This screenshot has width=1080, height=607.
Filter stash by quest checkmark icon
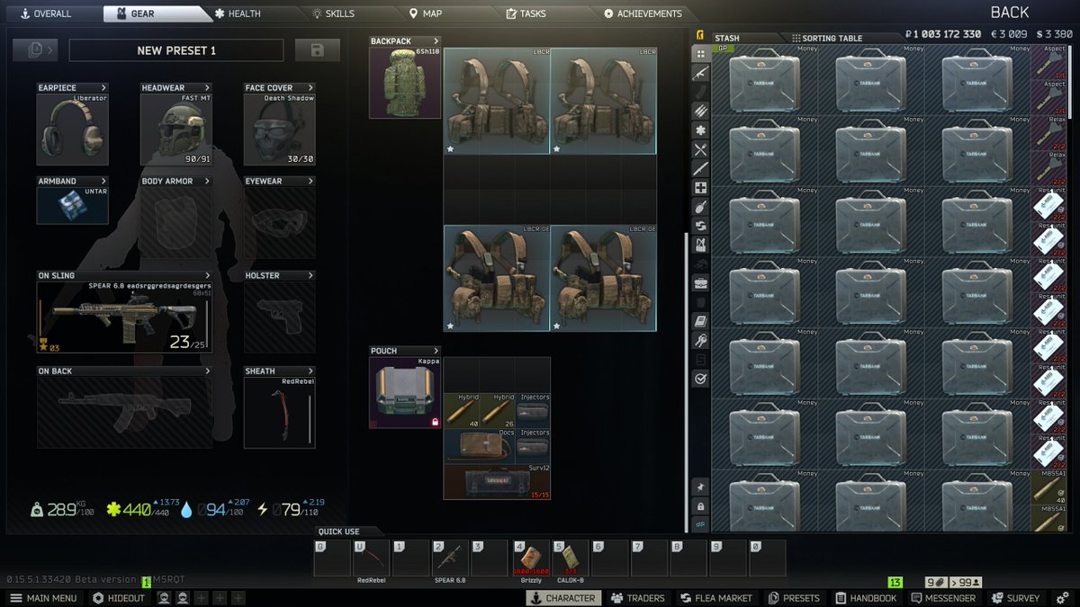(700, 379)
